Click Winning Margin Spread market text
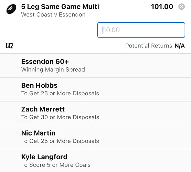Screen dimensions: 191x172 pyautogui.click(x=53, y=69)
